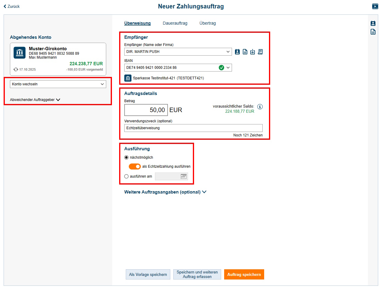Switch to the Übertrag tab
Viewport: 380px width, 287px height.
pos(207,23)
